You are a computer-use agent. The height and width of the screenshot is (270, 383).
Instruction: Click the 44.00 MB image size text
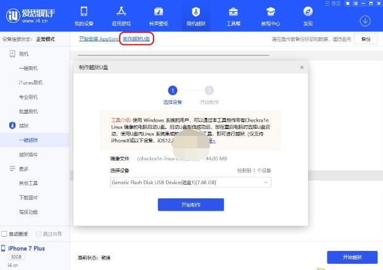(216, 159)
